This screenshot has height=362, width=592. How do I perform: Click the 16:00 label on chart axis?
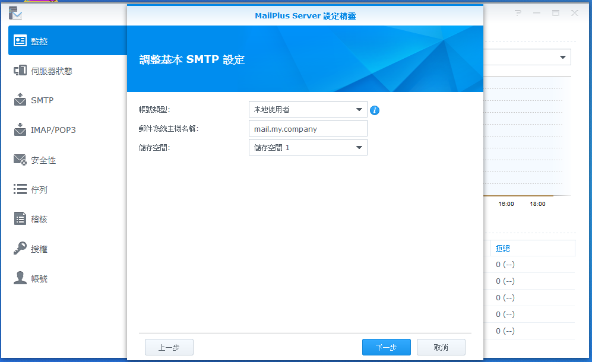506,204
